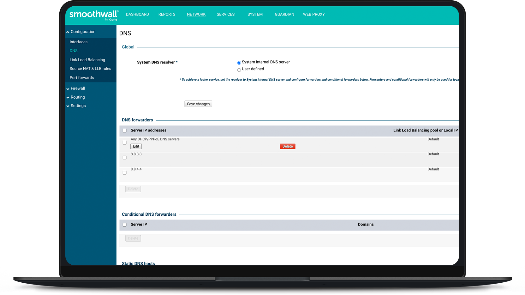Click Edit for Any DHCP/PPPoE DNS servers
Screen dimensions: 525x295
coord(136,146)
